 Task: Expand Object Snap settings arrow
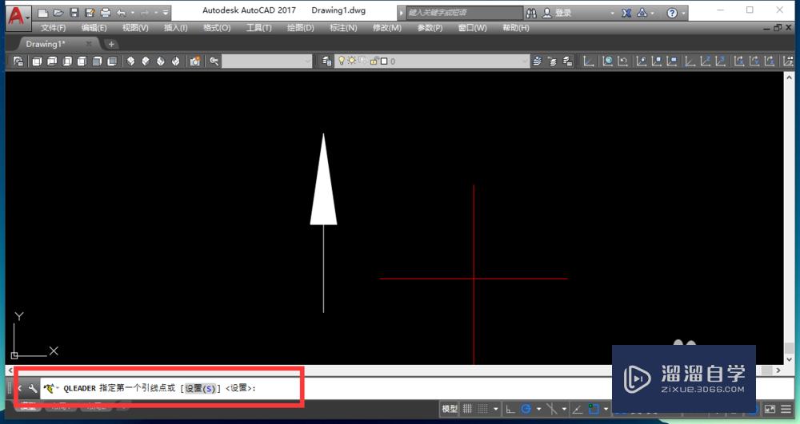pyautogui.click(x=606, y=409)
